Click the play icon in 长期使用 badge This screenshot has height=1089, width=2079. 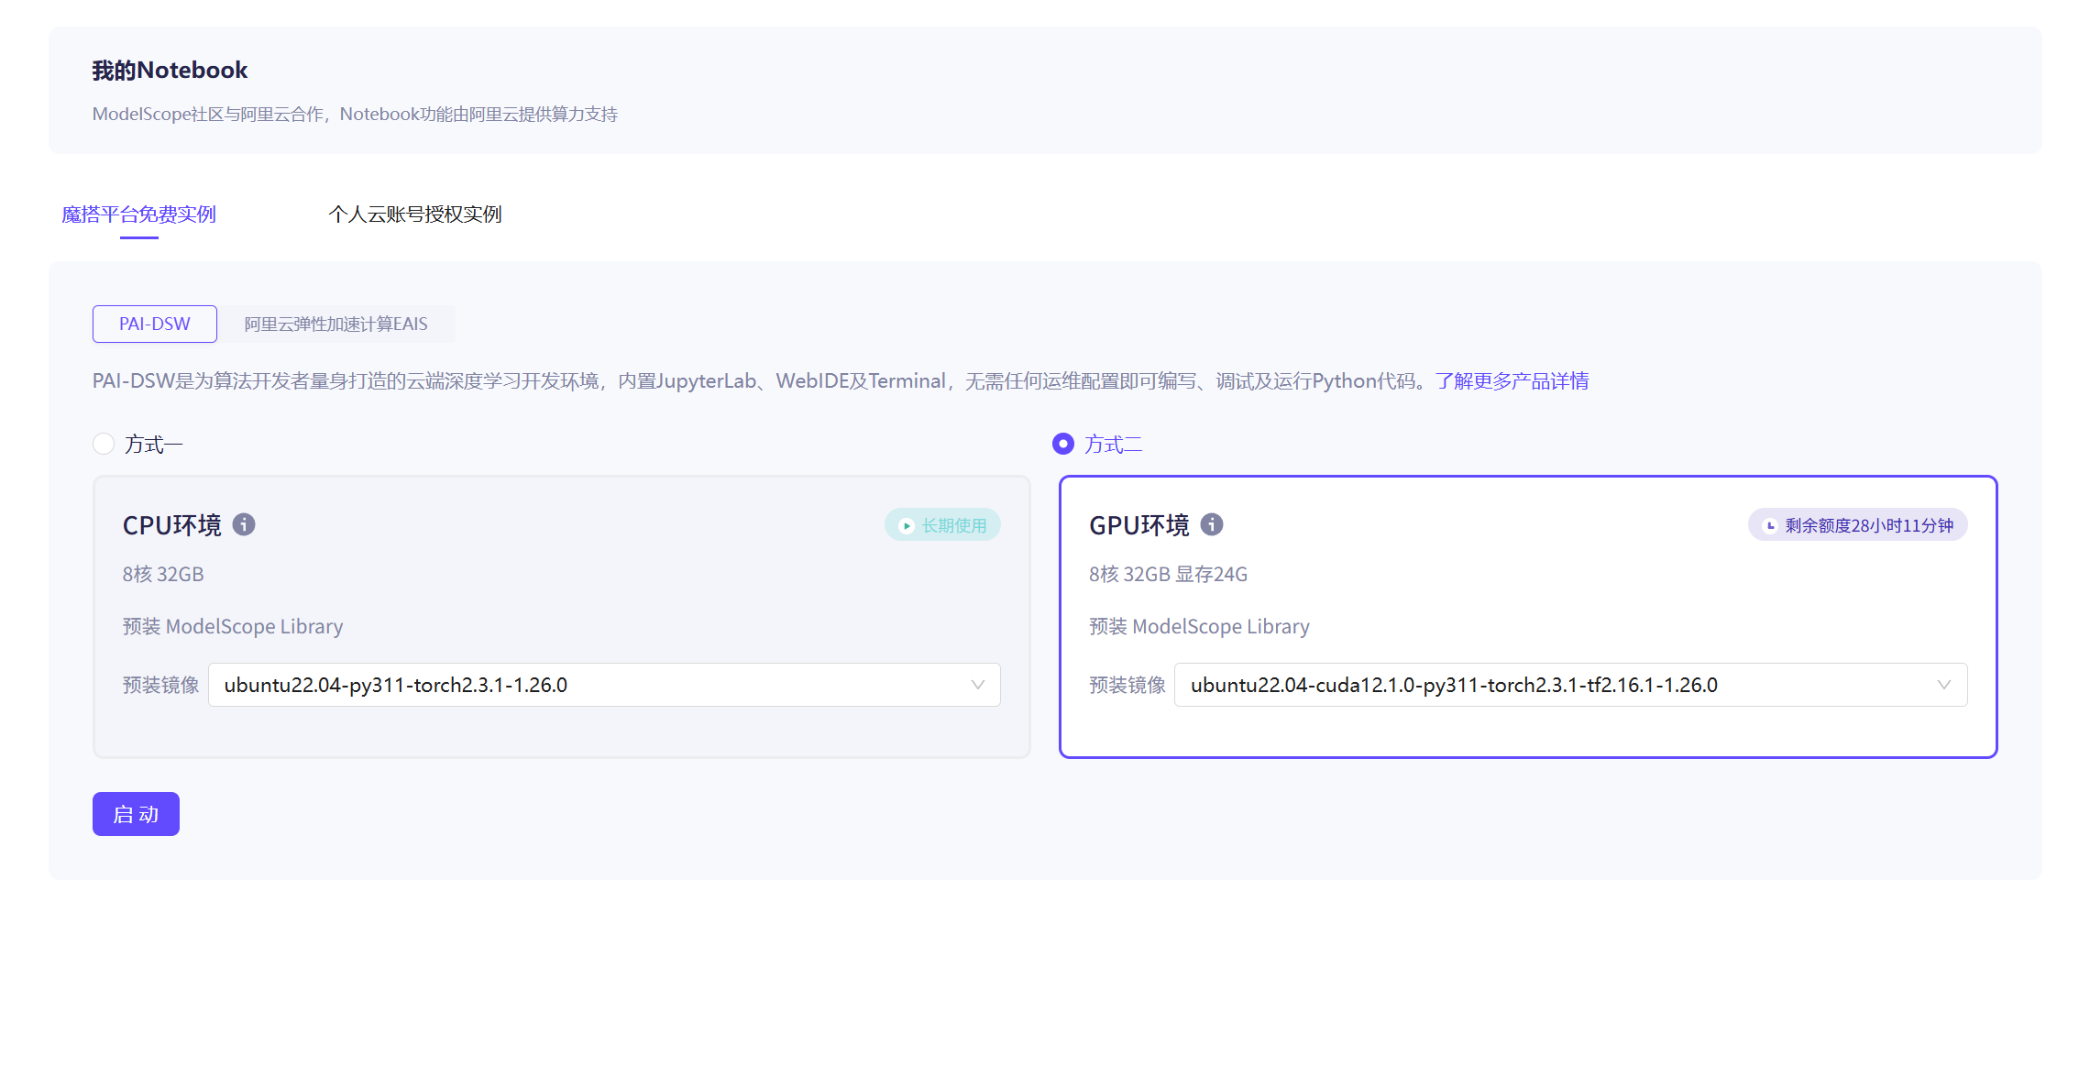906,525
